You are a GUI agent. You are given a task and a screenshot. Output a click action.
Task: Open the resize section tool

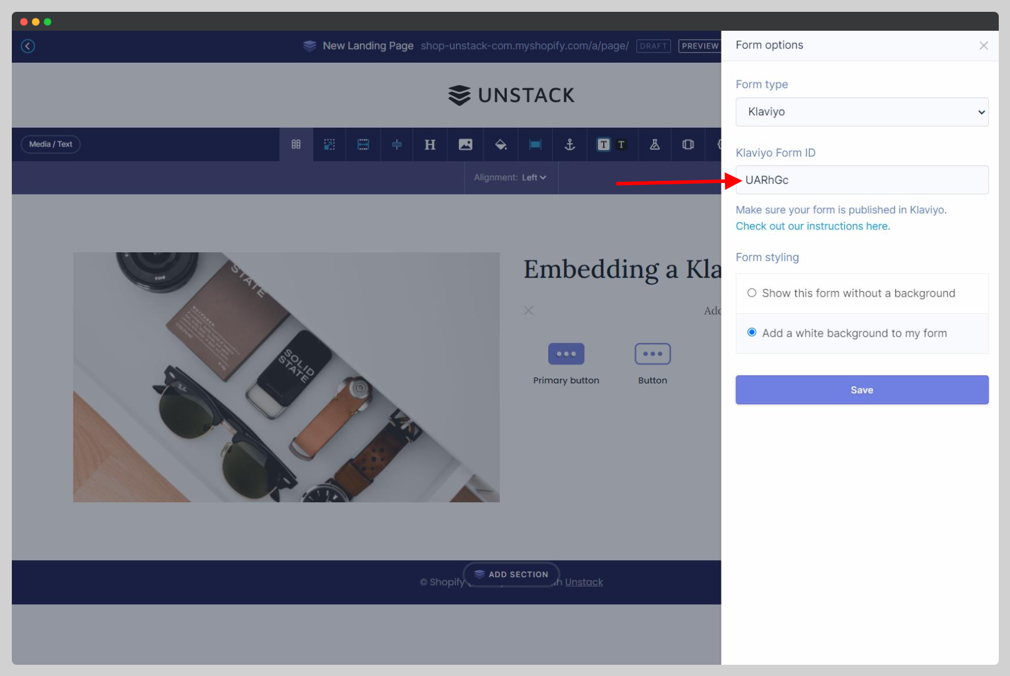coord(329,144)
